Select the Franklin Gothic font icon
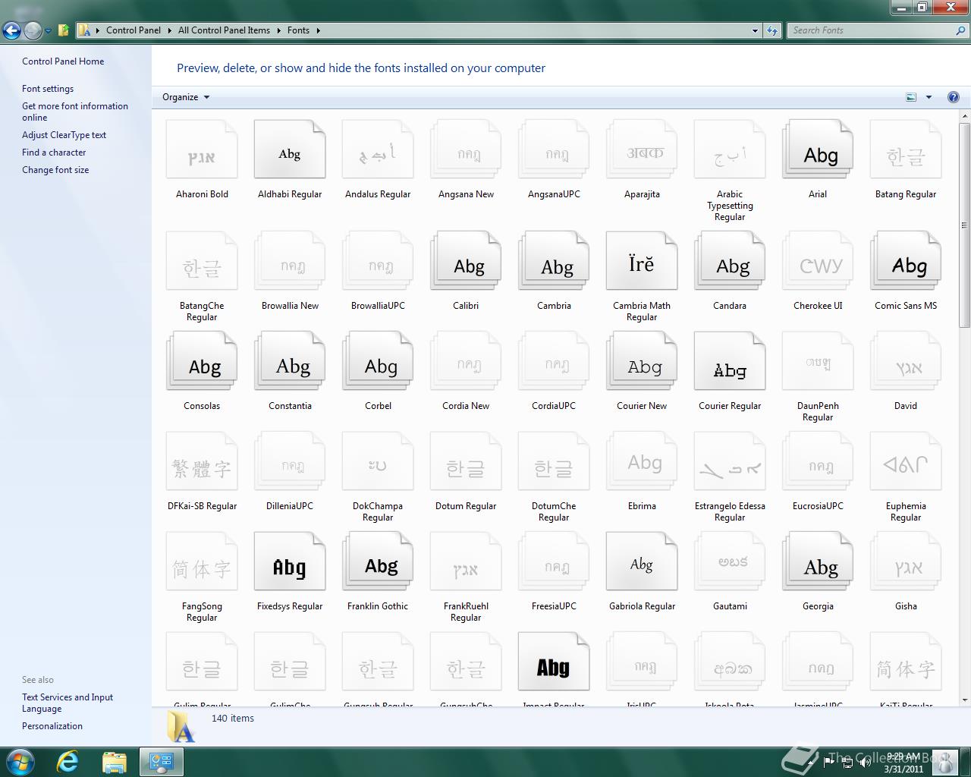 (x=378, y=562)
